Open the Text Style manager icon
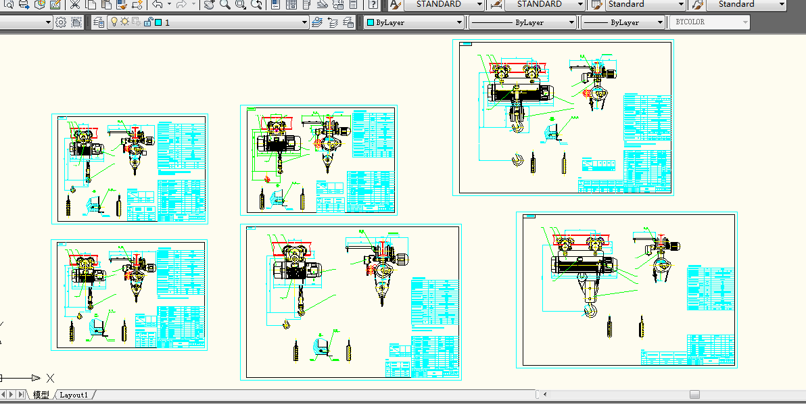 pos(394,5)
